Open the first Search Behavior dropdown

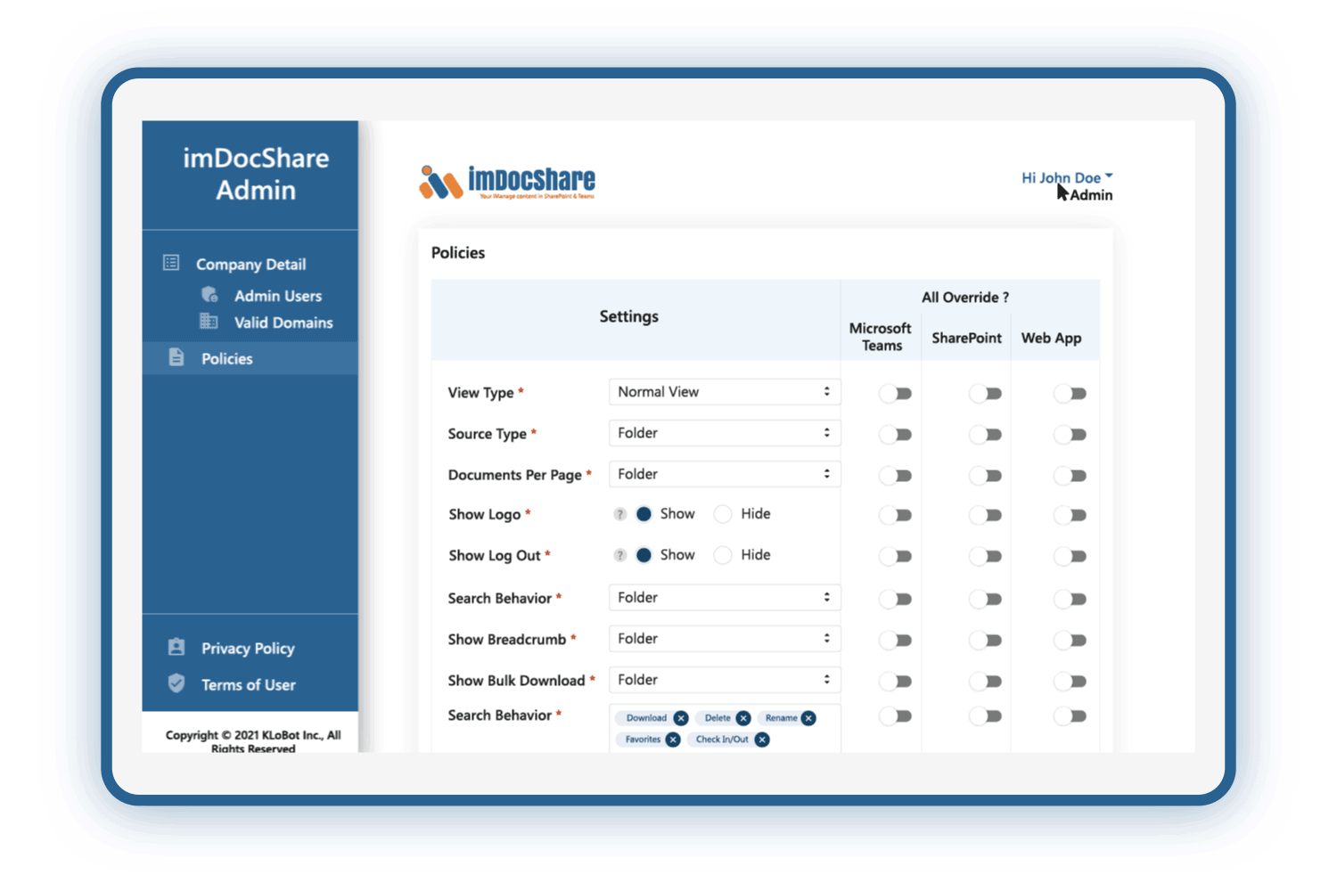click(725, 597)
